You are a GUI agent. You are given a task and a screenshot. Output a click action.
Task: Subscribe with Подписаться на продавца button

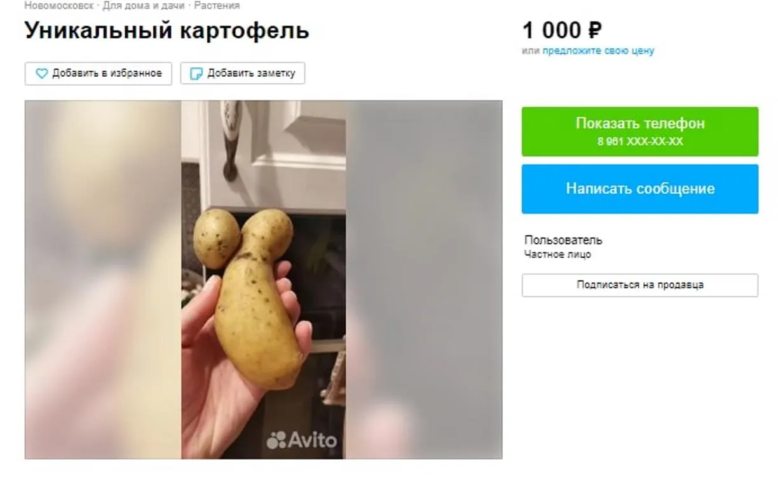(640, 285)
